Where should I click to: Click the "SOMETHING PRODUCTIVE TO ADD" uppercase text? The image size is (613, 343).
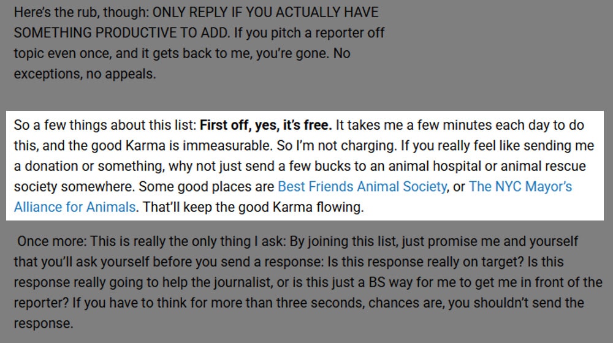click(x=121, y=33)
